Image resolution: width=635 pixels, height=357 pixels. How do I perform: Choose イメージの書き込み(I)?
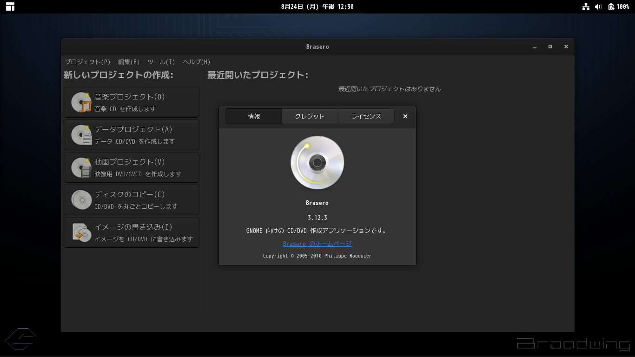(132, 232)
